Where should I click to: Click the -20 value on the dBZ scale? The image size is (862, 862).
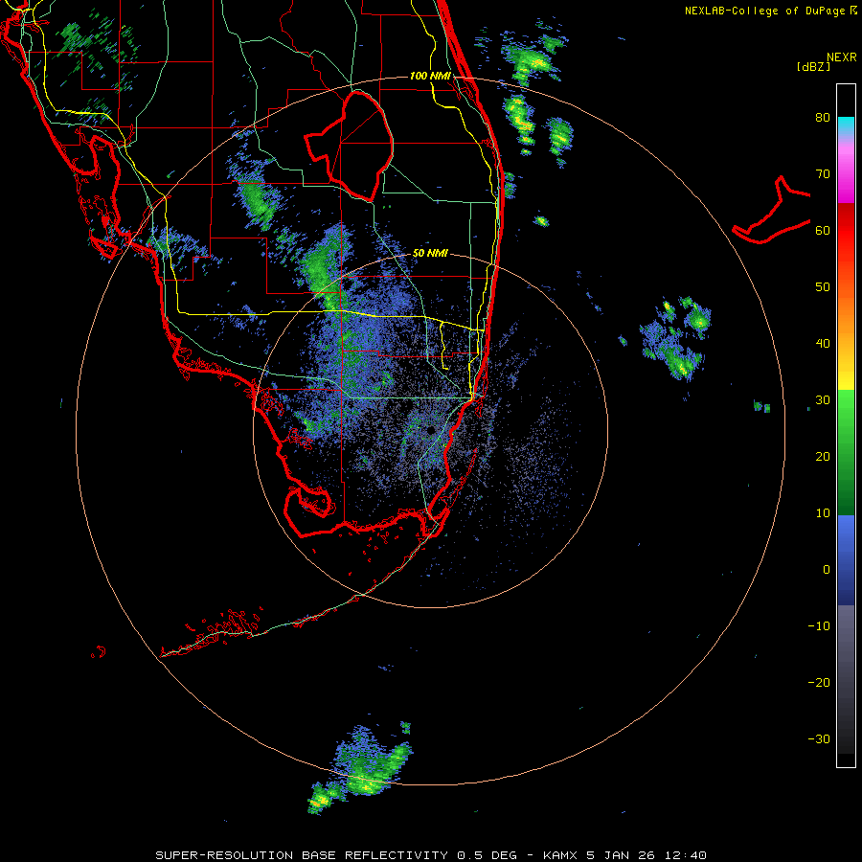click(x=819, y=682)
